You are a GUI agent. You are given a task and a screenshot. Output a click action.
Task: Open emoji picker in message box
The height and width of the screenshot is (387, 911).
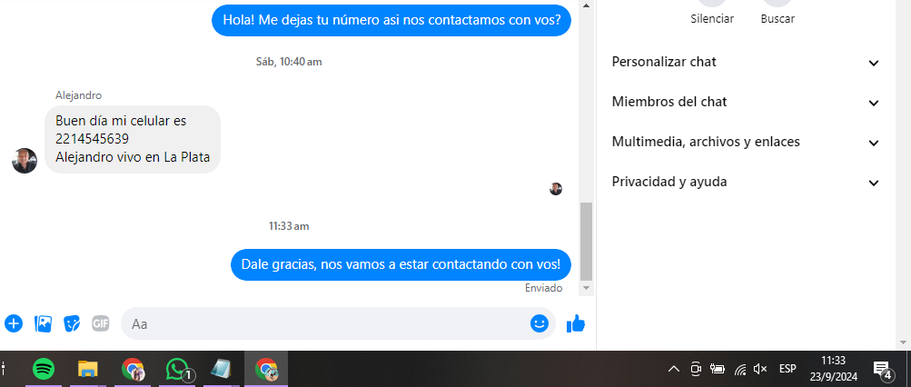[x=540, y=323]
